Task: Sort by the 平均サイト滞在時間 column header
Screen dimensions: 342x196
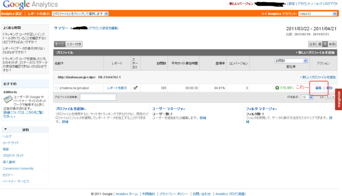Action: 185,63
